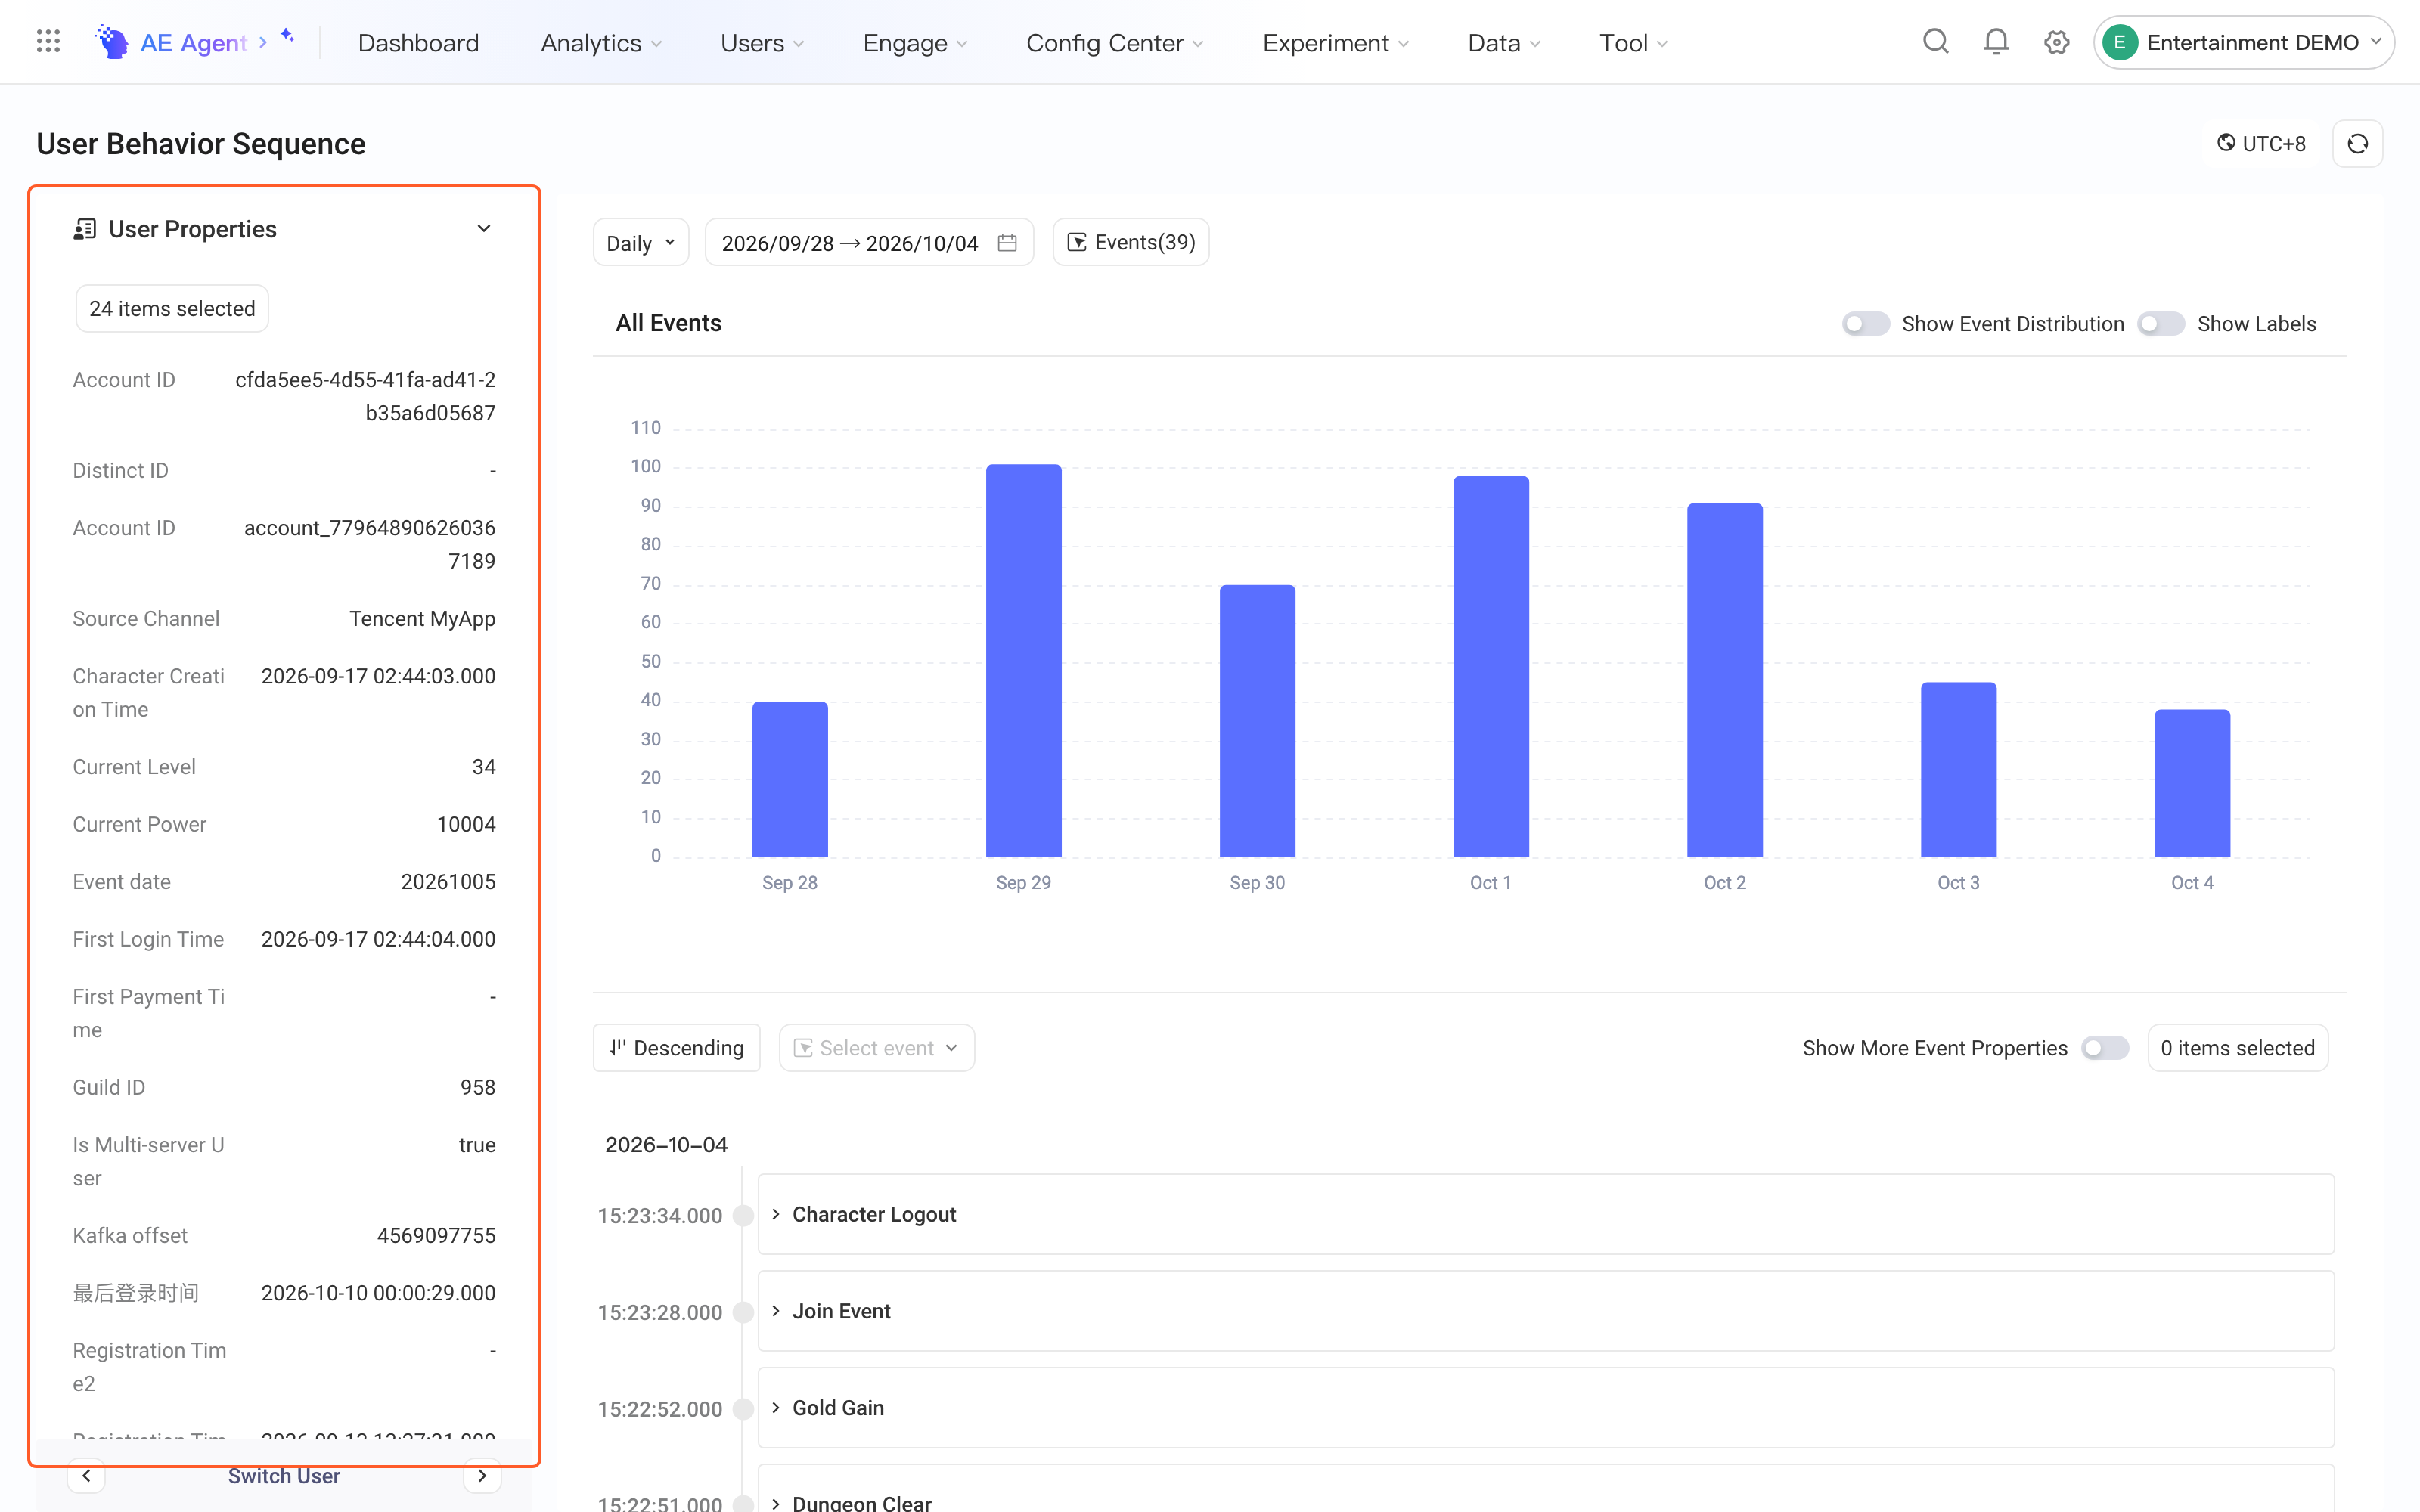Toggle Show Event Distribution switch
This screenshot has height=1512, width=2420.
(x=1865, y=324)
